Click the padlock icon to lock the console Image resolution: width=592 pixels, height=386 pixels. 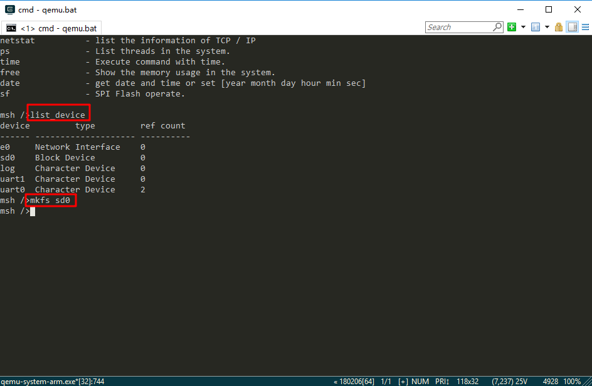[x=558, y=27]
